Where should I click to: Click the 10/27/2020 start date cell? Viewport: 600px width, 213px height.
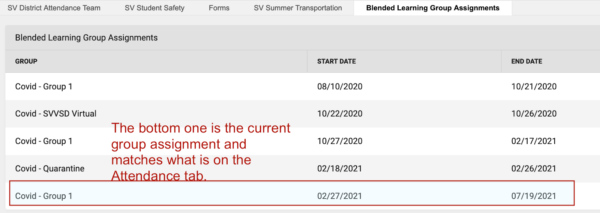pos(340,141)
